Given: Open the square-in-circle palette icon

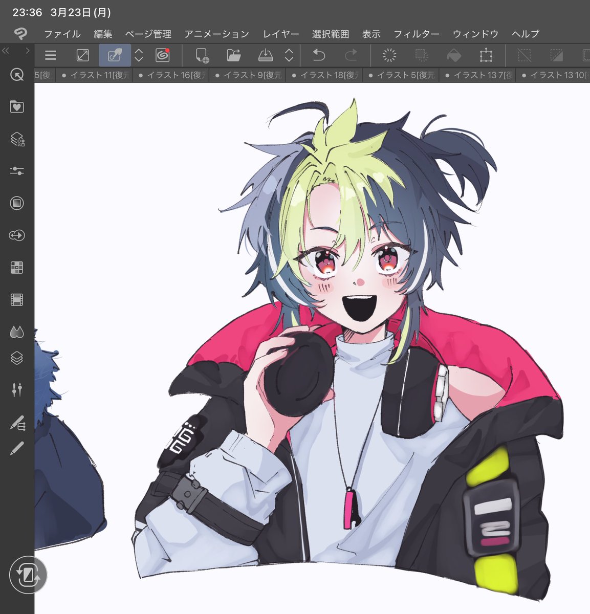Looking at the screenshot, I should 17,203.
